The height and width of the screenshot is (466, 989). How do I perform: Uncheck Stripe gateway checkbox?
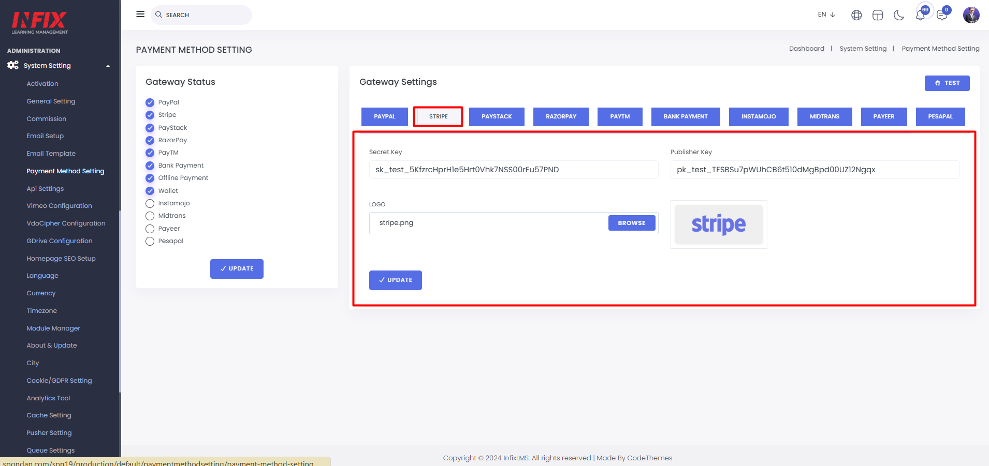(150, 115)
